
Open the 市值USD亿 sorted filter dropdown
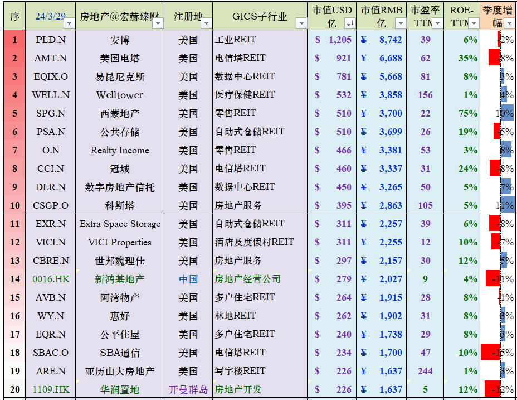pyautogui.click(x=349, y=24)
